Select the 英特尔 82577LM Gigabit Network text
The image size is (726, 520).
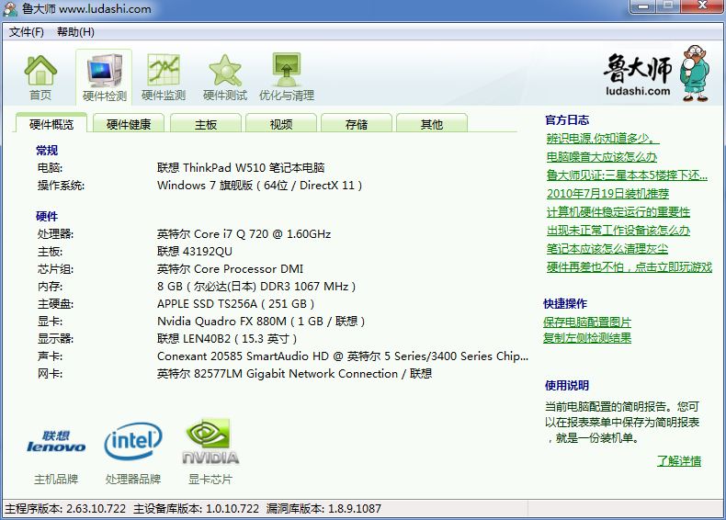pyautogui.click(x=294, y=374)
